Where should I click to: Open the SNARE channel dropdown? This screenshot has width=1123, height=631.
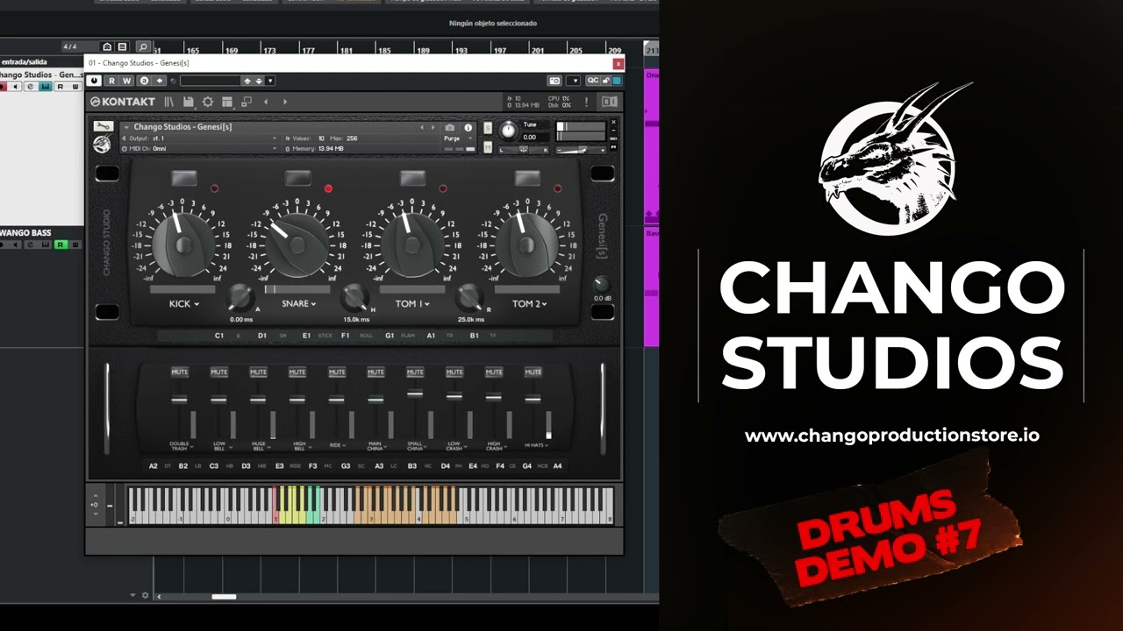pos(299,304)
